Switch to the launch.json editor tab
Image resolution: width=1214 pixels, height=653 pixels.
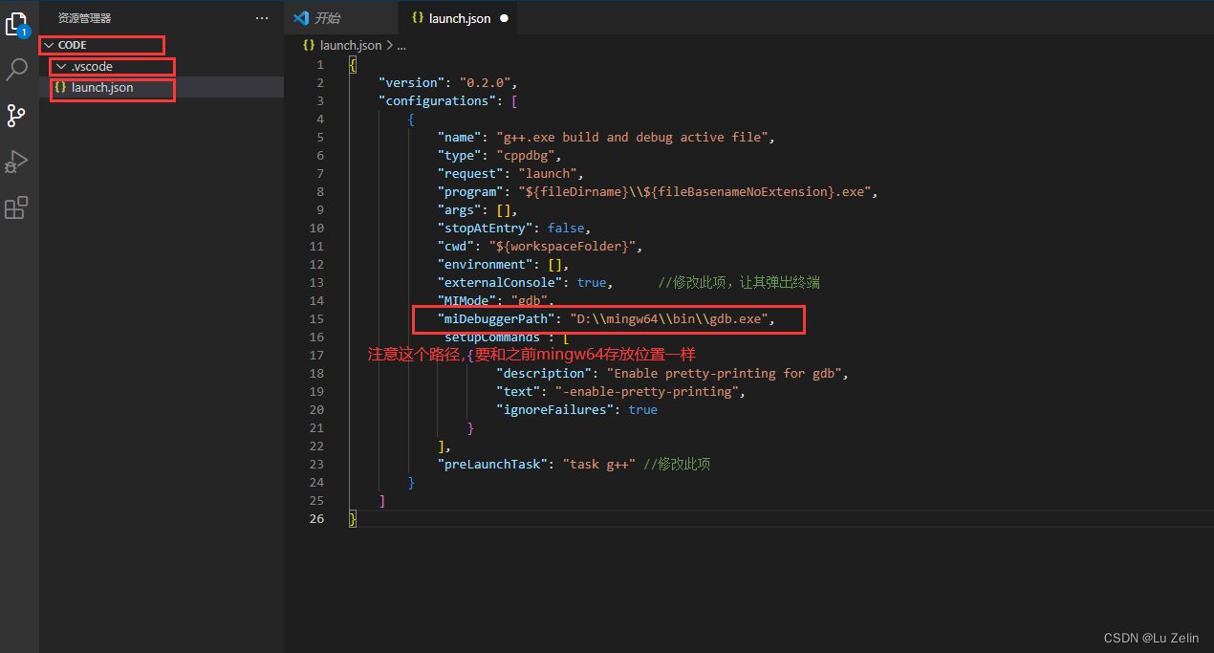pyautogui.click(x=460, y=18)
